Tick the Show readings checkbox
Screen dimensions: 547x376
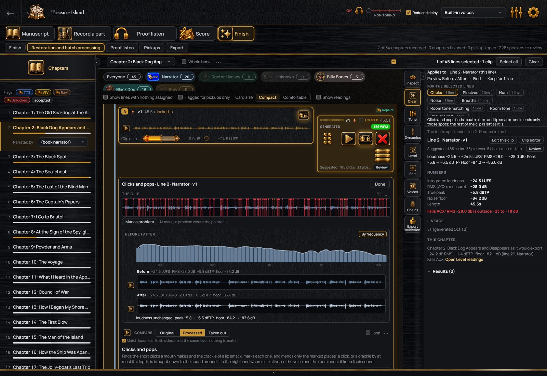pos(318,97)
